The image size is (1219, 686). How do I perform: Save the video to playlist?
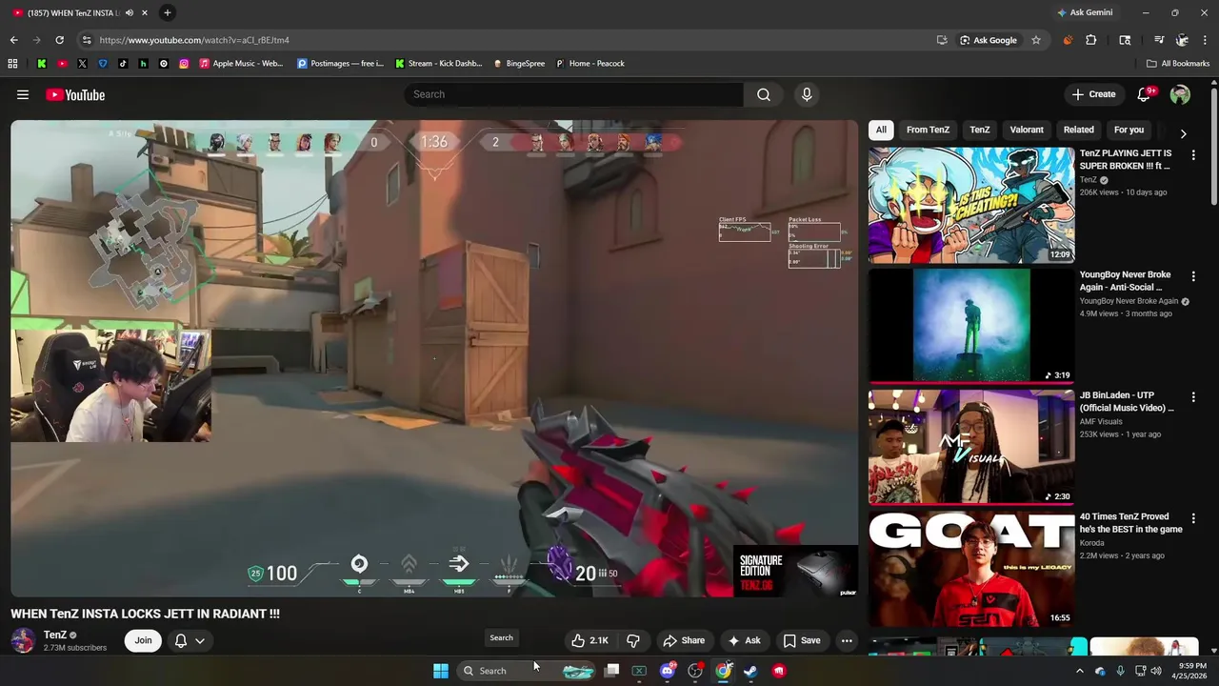click(x=801, y=640)
